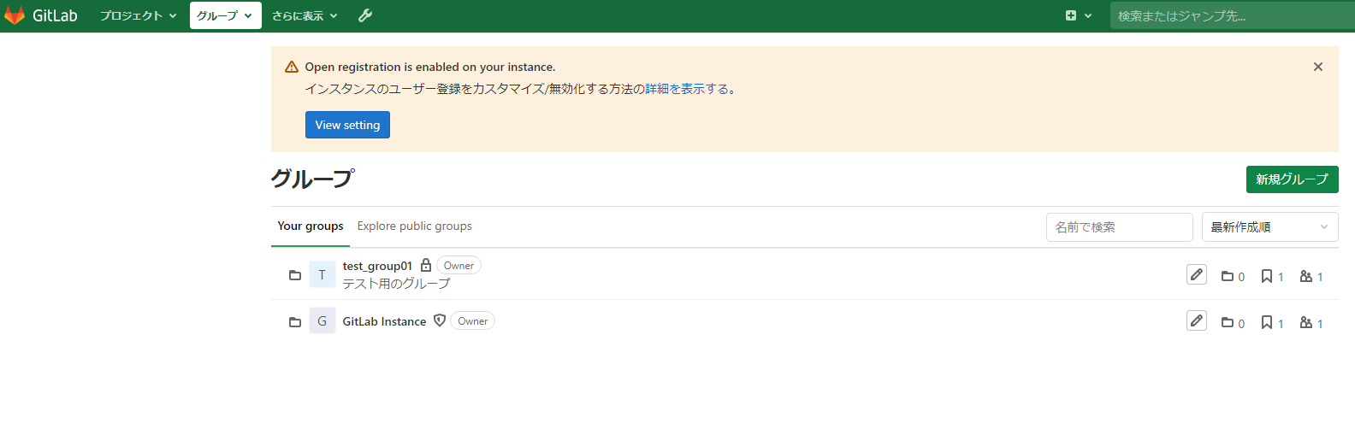The width and height of the screenshot is (1355, 423).
Task: Click the テスト用のグループ description text
Action: [396, 284]
